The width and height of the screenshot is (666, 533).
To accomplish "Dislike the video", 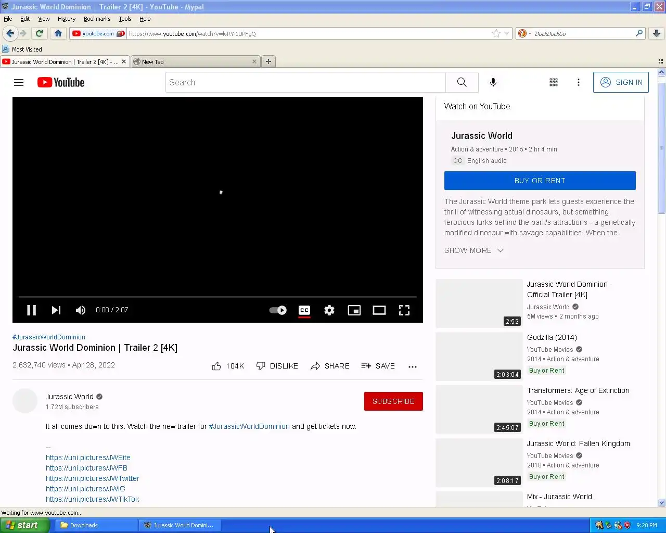I will click(x=277, y=366).
